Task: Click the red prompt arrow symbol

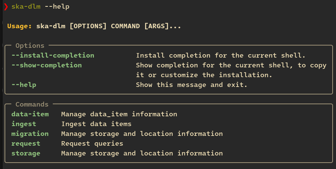Action: 6,7
